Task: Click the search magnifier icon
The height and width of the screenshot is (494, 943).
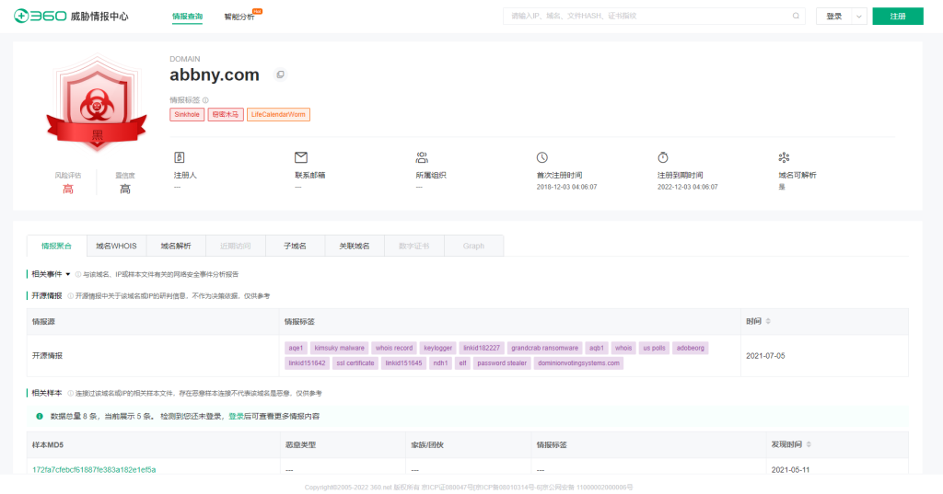Action: click(796, 17)
